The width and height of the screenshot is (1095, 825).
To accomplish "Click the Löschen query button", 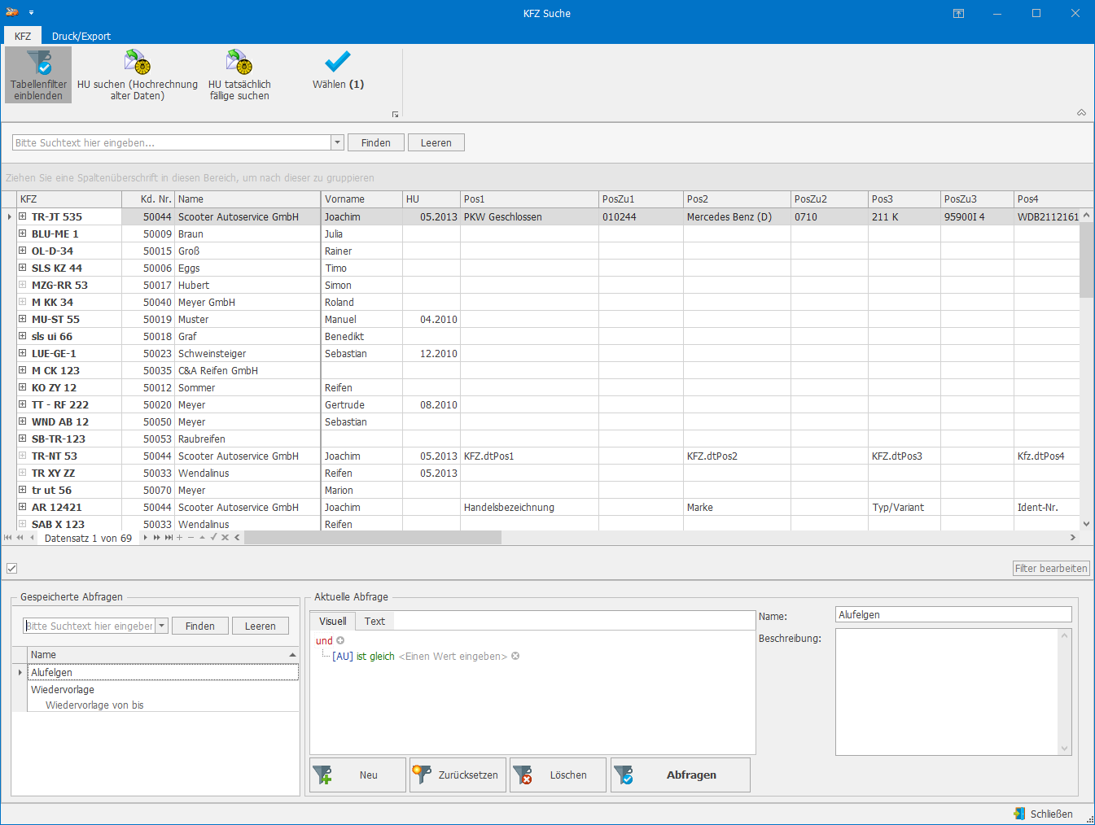I will pyautogui.click(x=558, y=775).
